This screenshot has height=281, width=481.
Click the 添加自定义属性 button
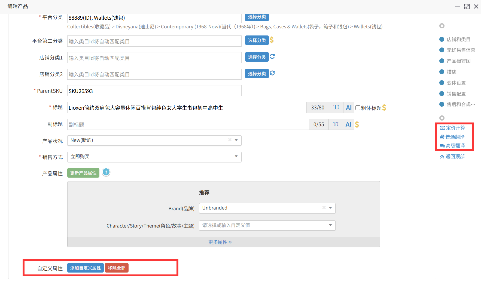(85, 268)
